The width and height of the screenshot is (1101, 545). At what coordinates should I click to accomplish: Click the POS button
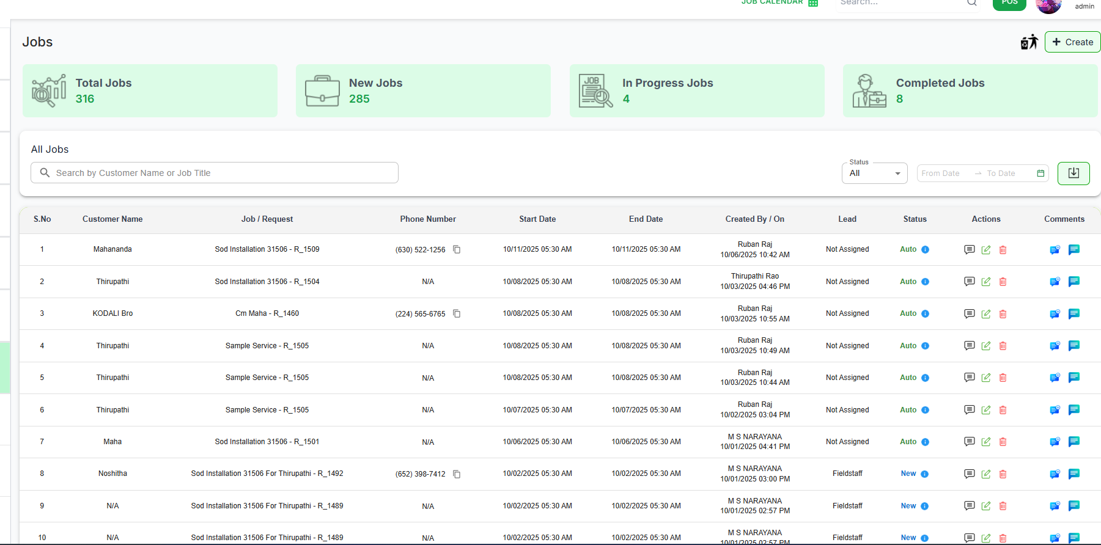1010,4
